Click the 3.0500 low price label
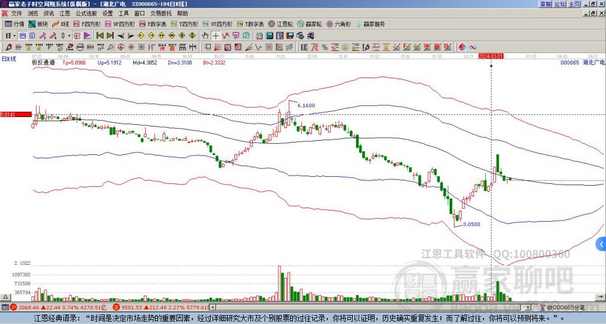 coord(472,224)
